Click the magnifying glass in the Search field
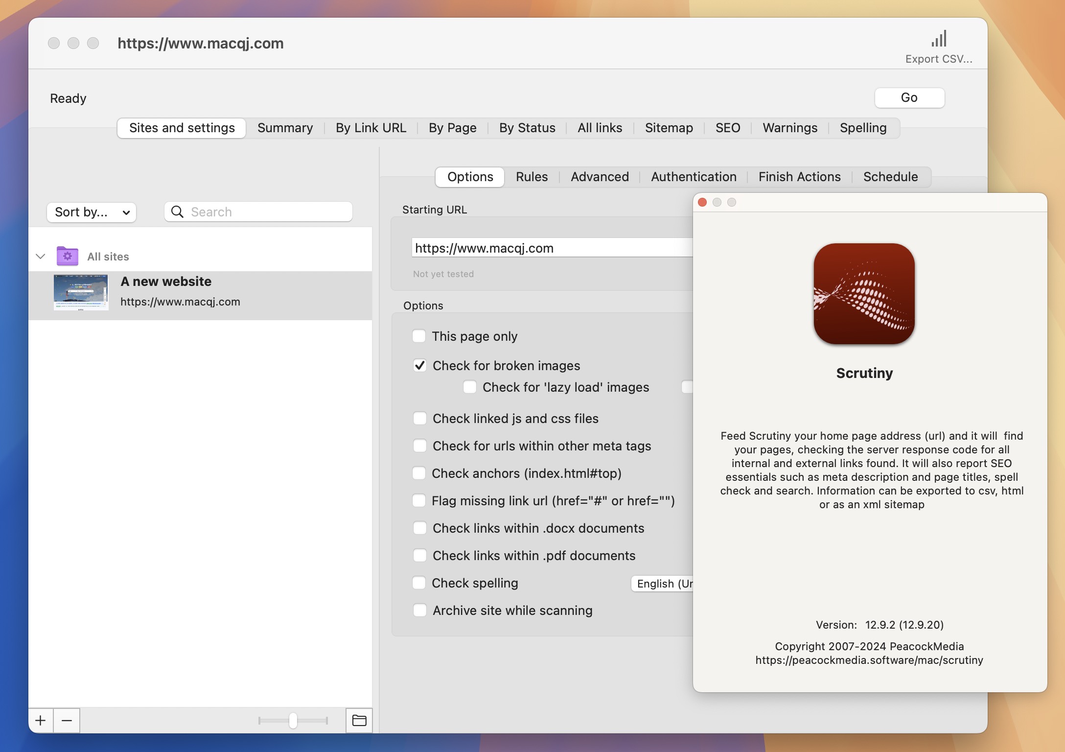The image size is (1065, 752). coord(177,211)
